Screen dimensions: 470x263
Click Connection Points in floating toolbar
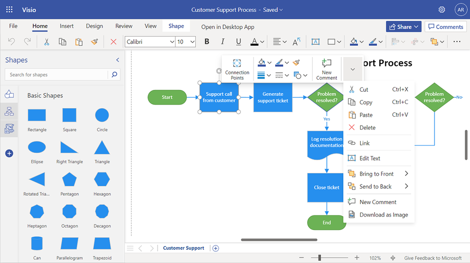point(237,70)
